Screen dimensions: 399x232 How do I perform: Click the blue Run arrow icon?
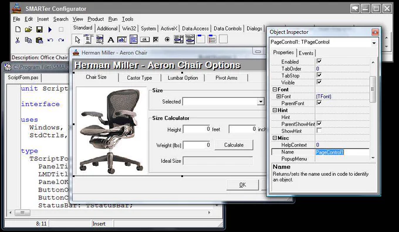point(50,30)
